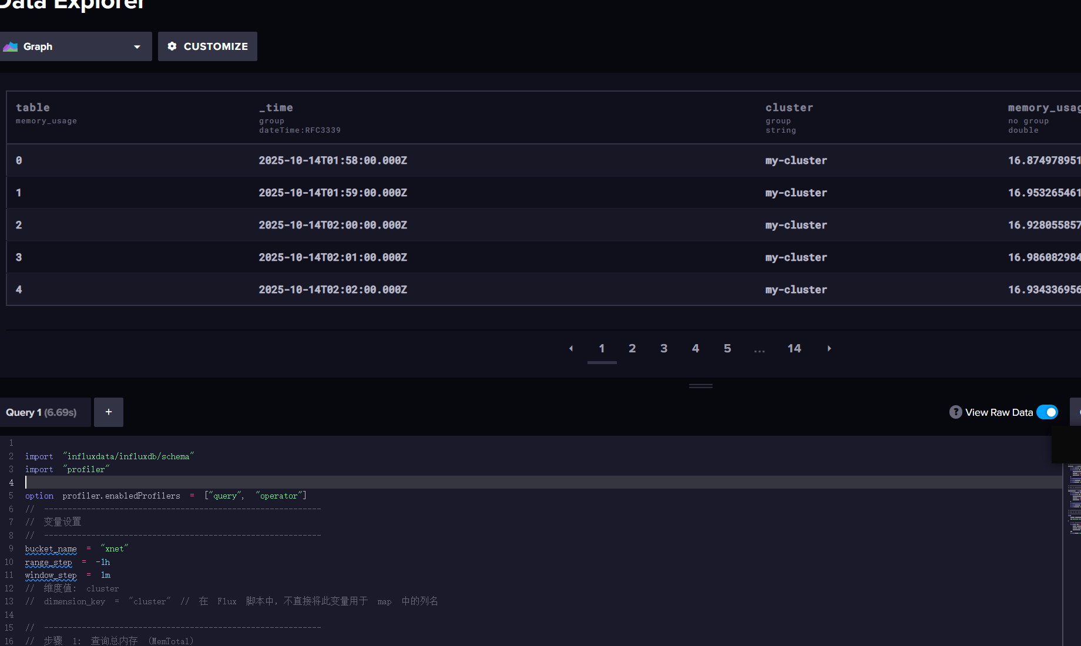The height and width of the screenshot is (646, 1081).
Task: Toggle View Raw Data switch
Action: [x=1048, y=412]
